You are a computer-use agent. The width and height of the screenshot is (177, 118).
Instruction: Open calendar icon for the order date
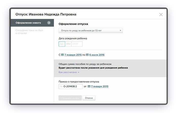click(x=89, y=87)
